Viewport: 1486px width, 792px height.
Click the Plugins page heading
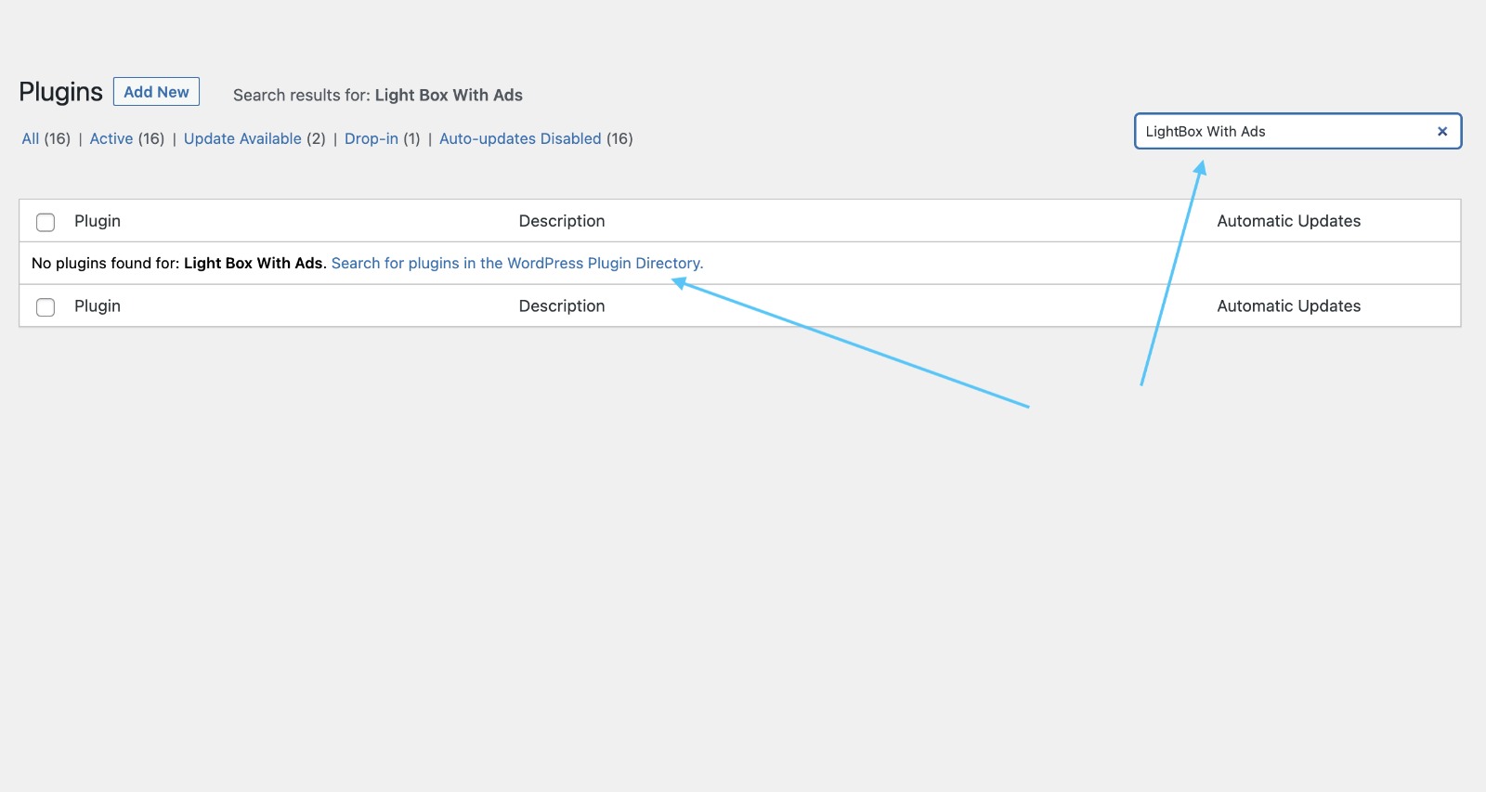60,92
